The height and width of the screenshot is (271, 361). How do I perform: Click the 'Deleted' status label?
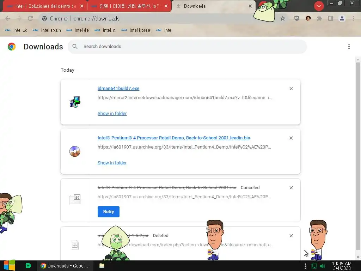click(x=160, y=235)
